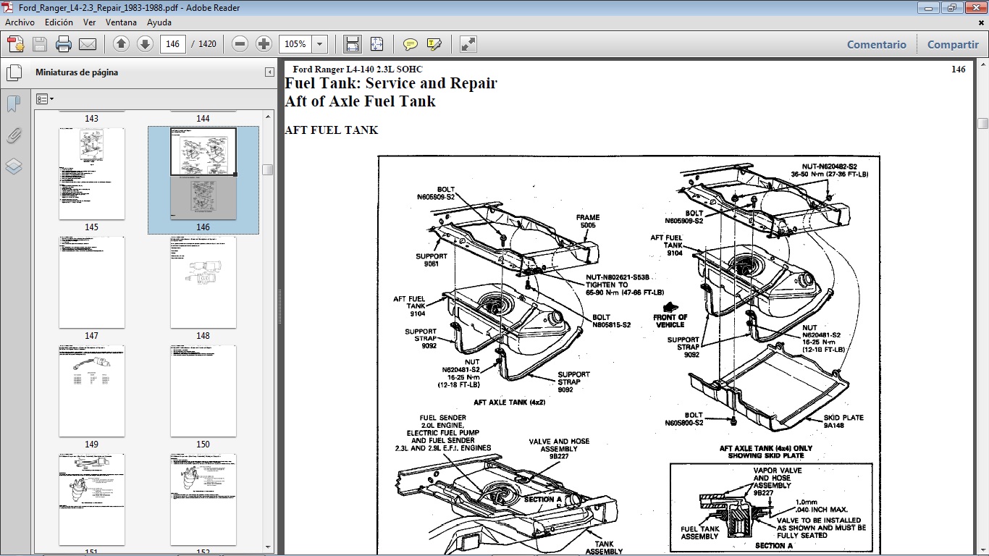Click the 'Miniaturas de página' panel title
This screenshot has width=989, height=556.
[77, 72]
